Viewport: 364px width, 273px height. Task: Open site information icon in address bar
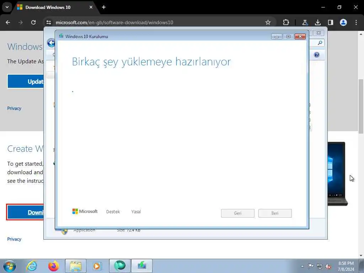tap(49, 22)
